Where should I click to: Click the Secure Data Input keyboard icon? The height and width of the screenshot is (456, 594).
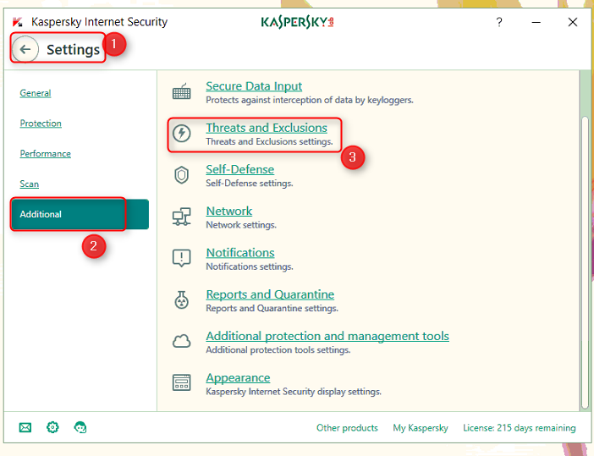tap(181, 91)
